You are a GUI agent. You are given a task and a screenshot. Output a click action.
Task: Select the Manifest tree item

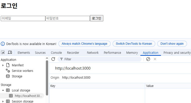18,65
